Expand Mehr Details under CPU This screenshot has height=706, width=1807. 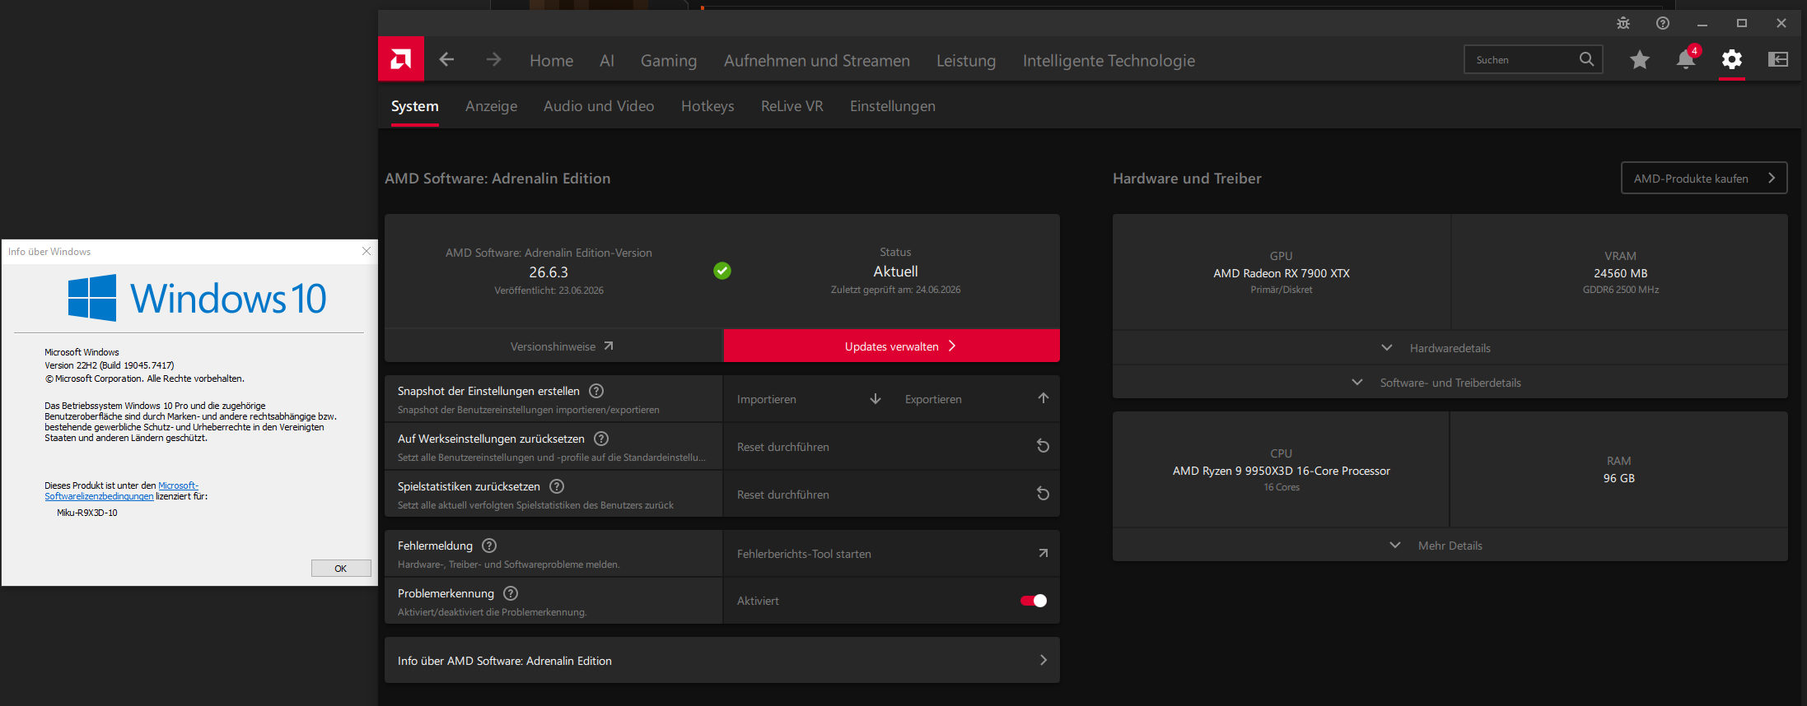pos(1450,546)
